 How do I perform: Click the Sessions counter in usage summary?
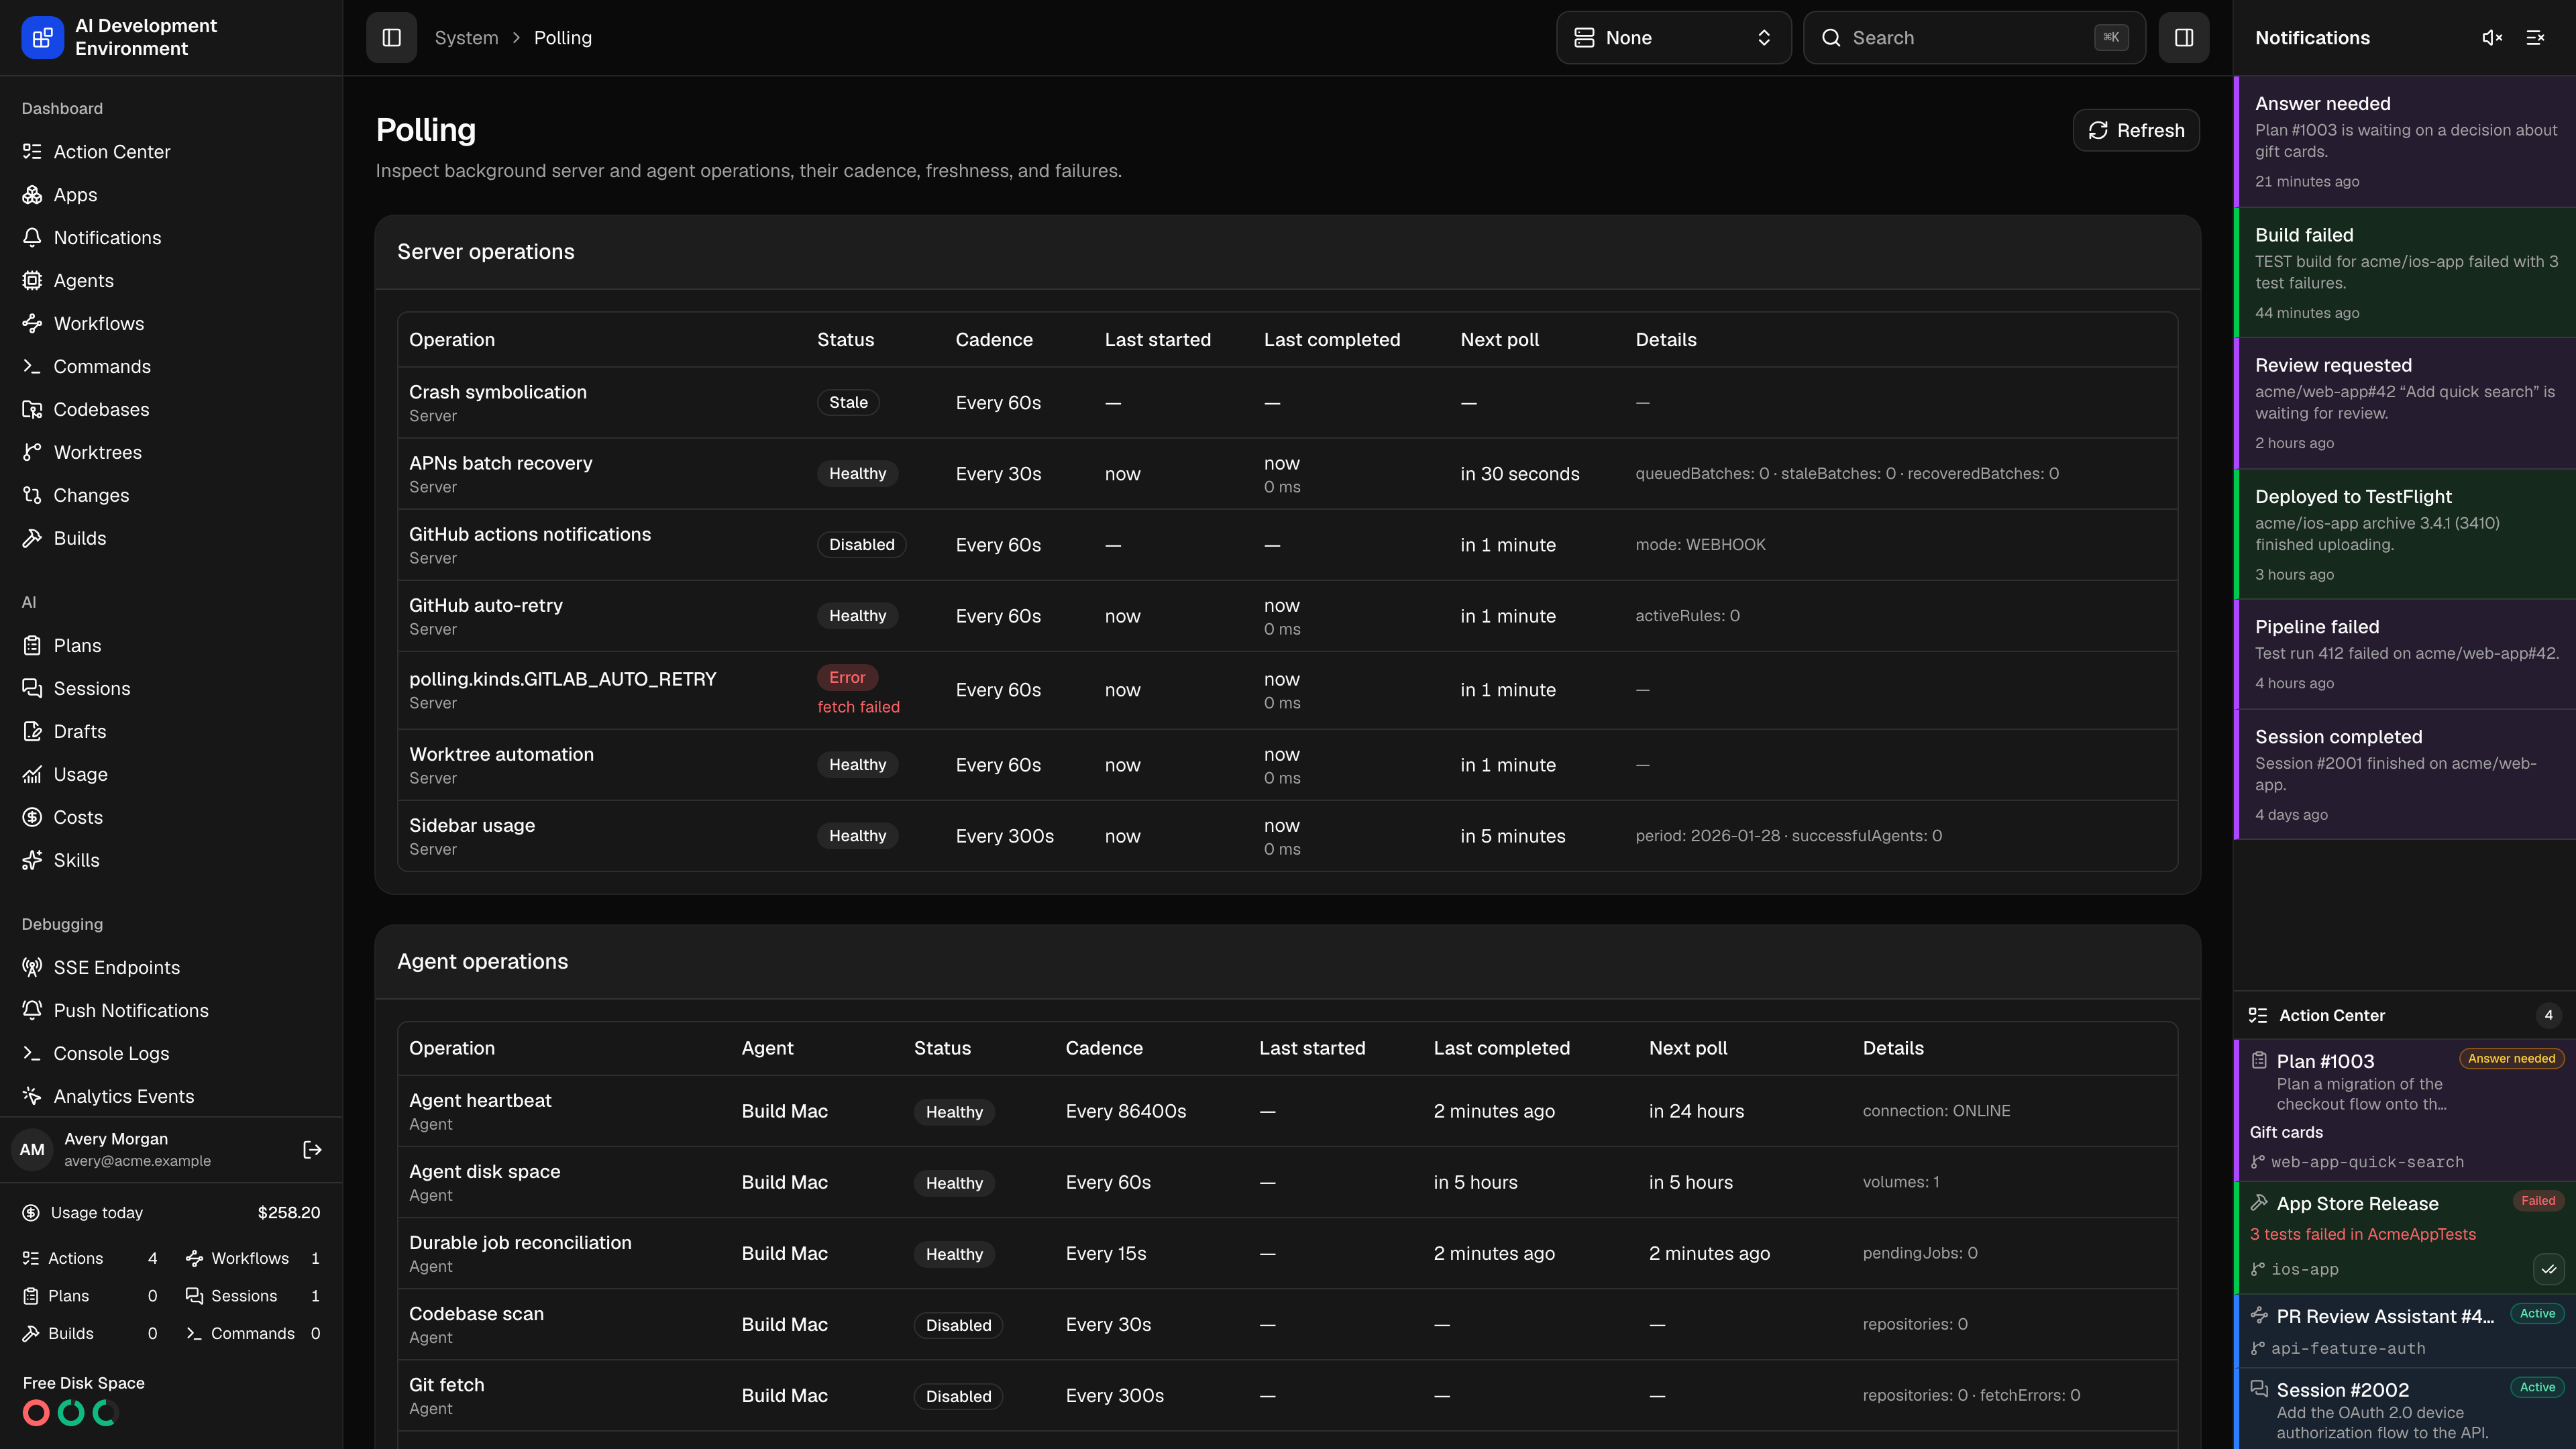252,1296
